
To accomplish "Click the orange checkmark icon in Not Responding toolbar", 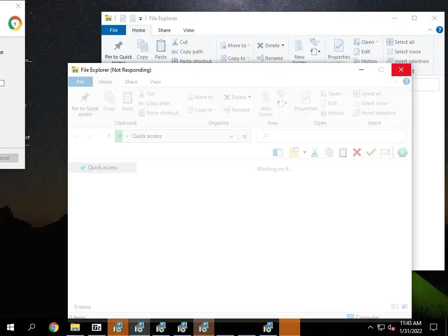I will pyautogui.click(x=371, y=152).
